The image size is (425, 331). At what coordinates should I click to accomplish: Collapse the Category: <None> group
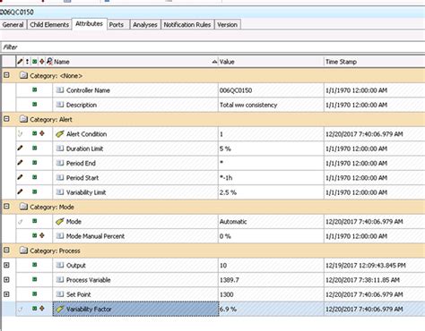6,75
